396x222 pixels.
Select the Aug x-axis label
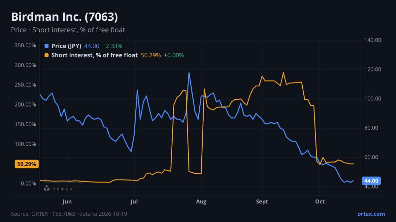(x=201, y=201)
